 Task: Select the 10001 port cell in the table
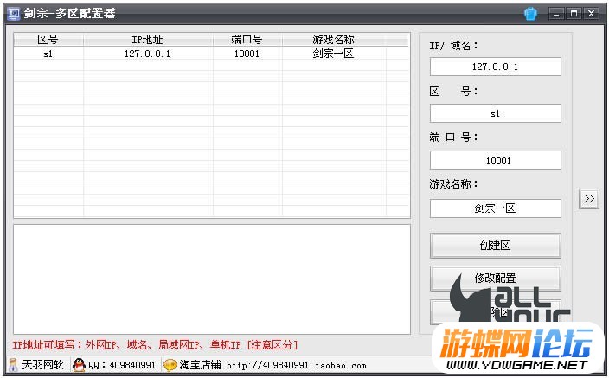coord(247,54)
